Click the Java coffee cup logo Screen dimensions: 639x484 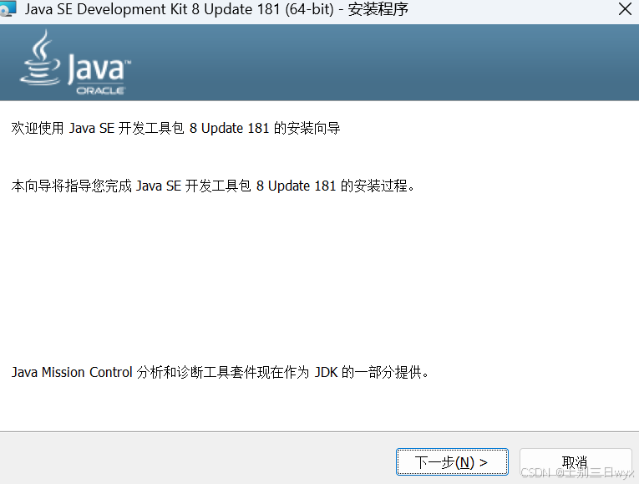pos(40,58)
